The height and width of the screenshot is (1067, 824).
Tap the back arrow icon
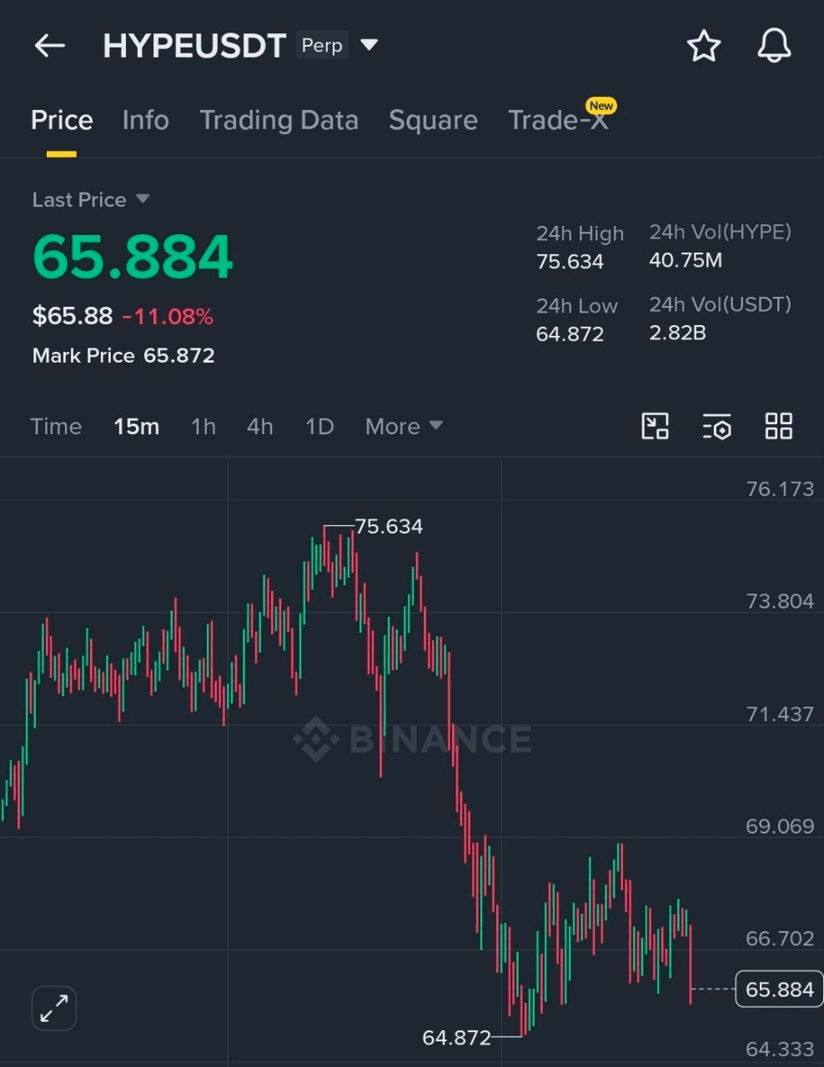pyautogui.click(x=49, y=46)
